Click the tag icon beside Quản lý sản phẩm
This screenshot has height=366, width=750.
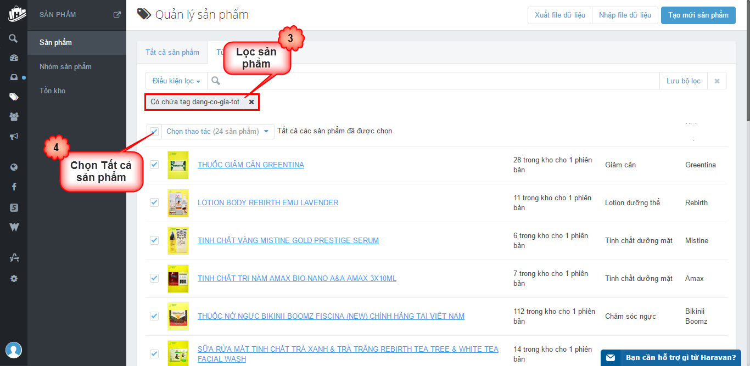(144, 15)
